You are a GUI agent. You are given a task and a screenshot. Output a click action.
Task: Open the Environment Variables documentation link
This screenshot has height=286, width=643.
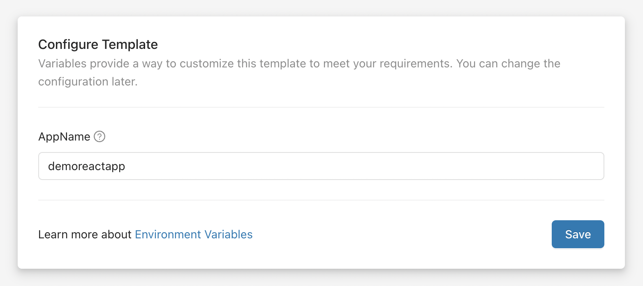coord(193,234)
